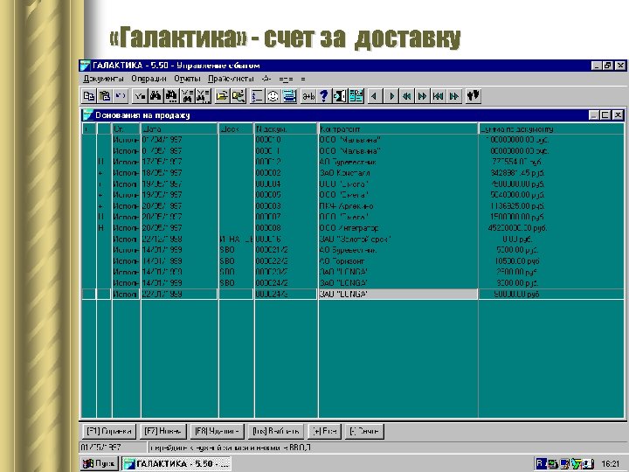Viewport: 629px width, 472px height.
Task: Select row with ПКФ Арлекино counterparty
Action: [x=352, y=206]
